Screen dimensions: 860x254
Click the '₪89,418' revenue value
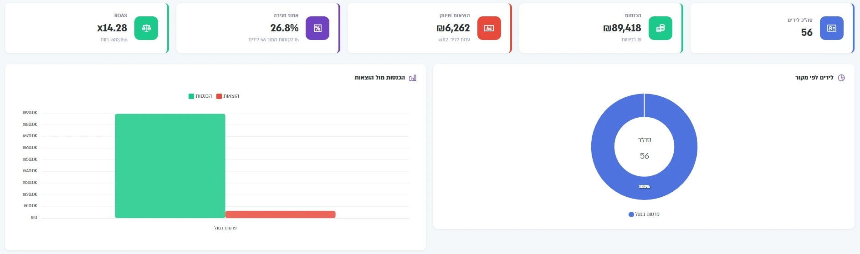(x=622, y=28)
